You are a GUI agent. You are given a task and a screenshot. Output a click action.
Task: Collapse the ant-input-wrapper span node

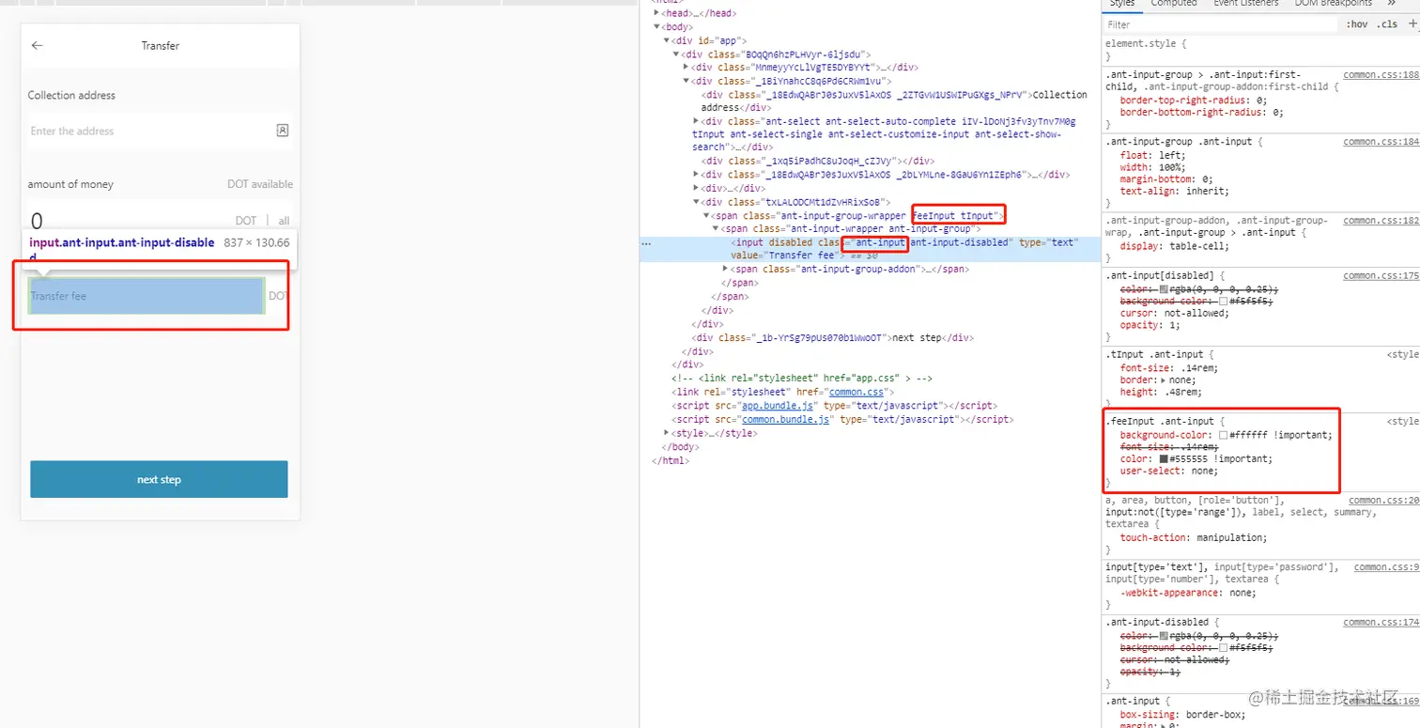tap(715, 229)
